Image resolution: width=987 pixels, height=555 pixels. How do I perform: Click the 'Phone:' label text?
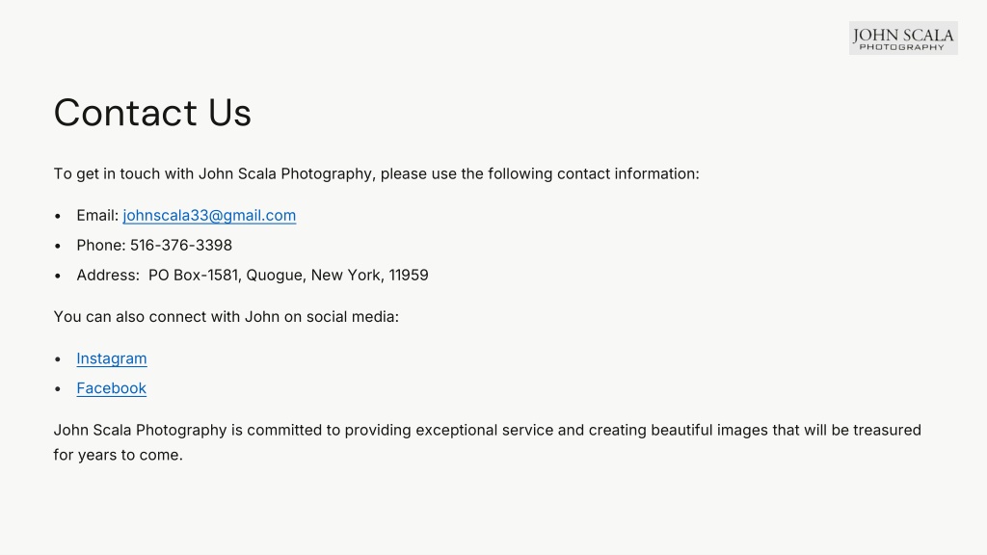[x=101, y=246]
